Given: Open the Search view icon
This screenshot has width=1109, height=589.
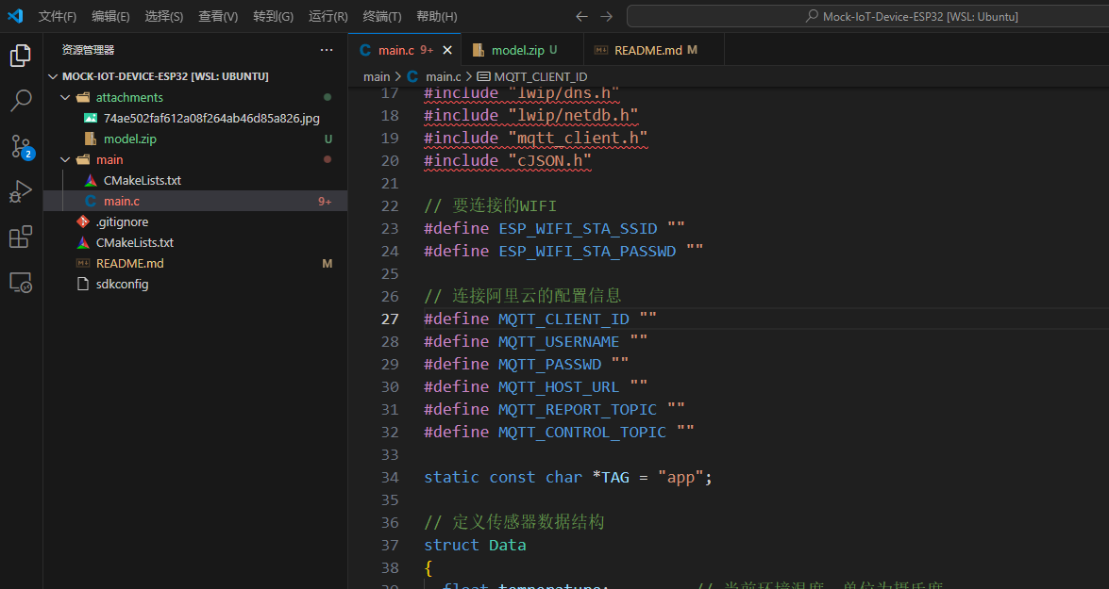Looking at the screenshot, I should coord(21,101).
